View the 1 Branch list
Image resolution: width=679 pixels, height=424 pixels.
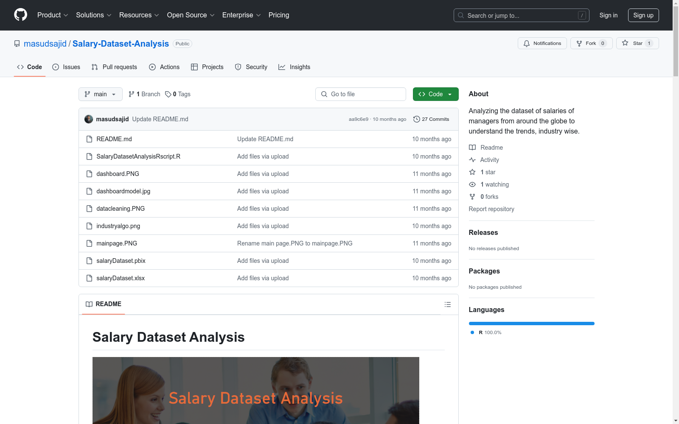click(144, 94)
